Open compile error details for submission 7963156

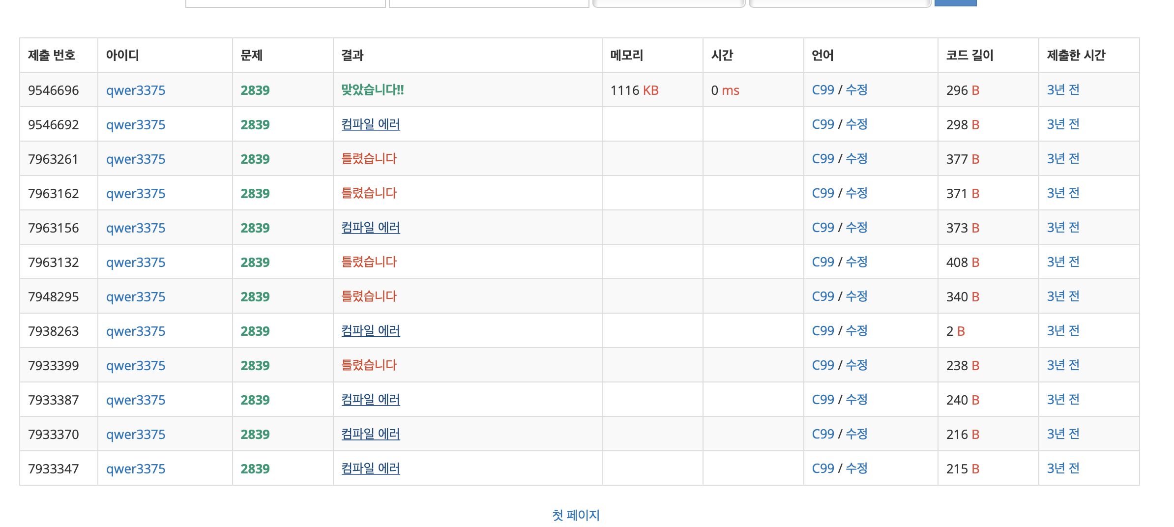[x=370, y=228]
